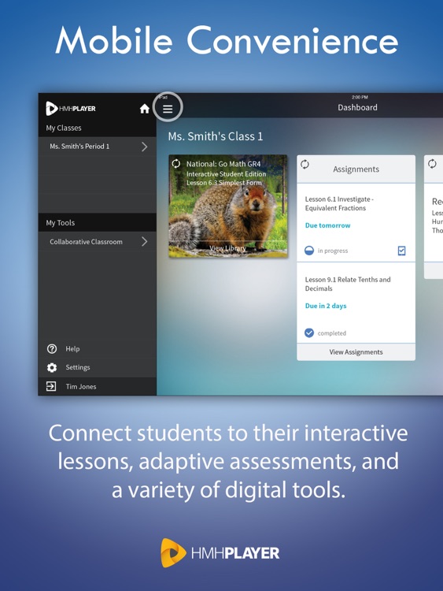
Task: Click the HMH Player logo in sidebar
Action: 70,109
